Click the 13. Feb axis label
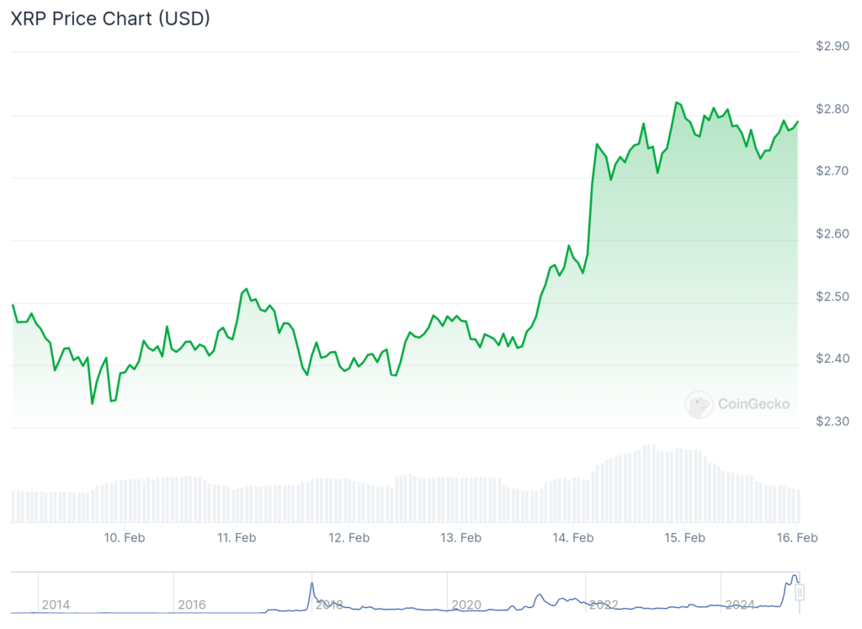Screen dimensions: 862x629 (460, 537)
